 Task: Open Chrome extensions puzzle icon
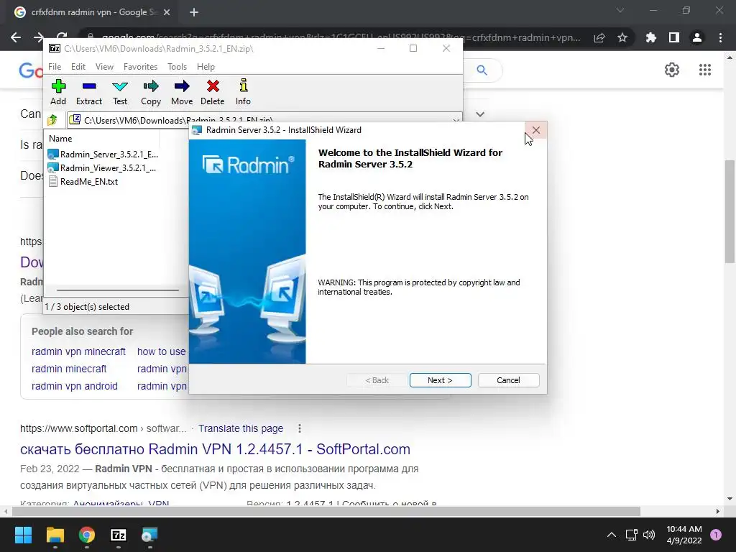tap(651, 37)
